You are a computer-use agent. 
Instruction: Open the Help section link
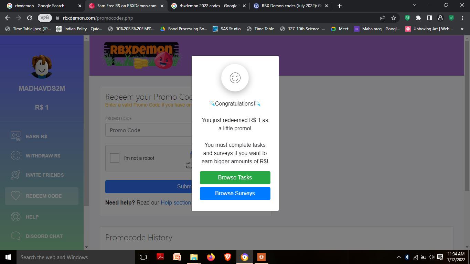175,202
